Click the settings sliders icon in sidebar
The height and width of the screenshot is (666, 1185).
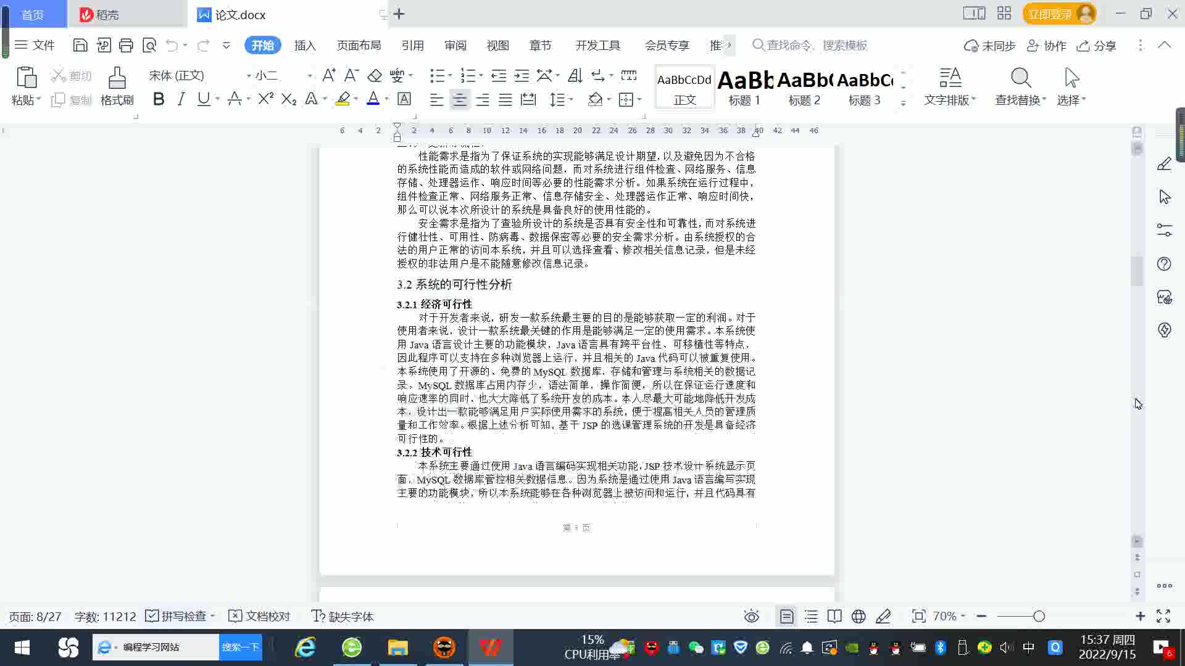point(1164,230)
